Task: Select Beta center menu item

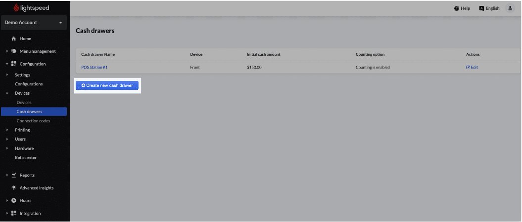Action: (26, 157)
